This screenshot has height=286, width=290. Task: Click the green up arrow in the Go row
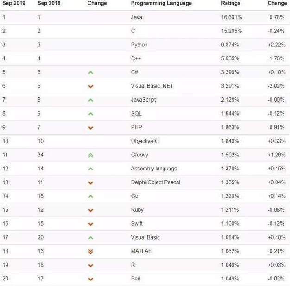tap(91, 196)
